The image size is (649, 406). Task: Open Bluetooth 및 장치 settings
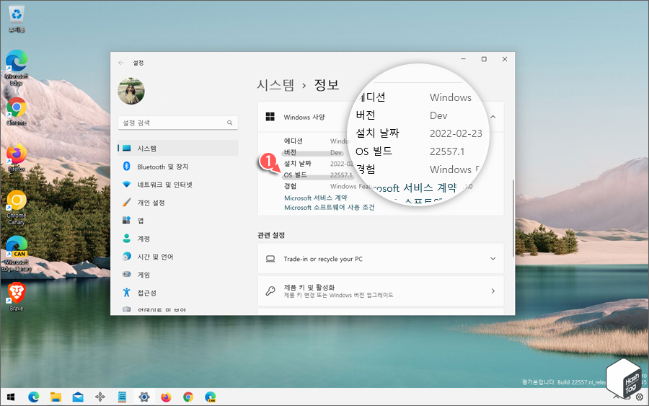178,167
